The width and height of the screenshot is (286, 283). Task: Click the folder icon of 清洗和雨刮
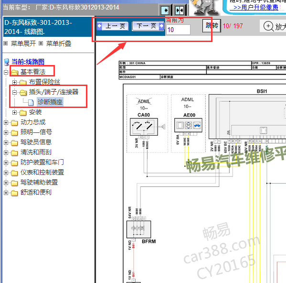point(14,153)
